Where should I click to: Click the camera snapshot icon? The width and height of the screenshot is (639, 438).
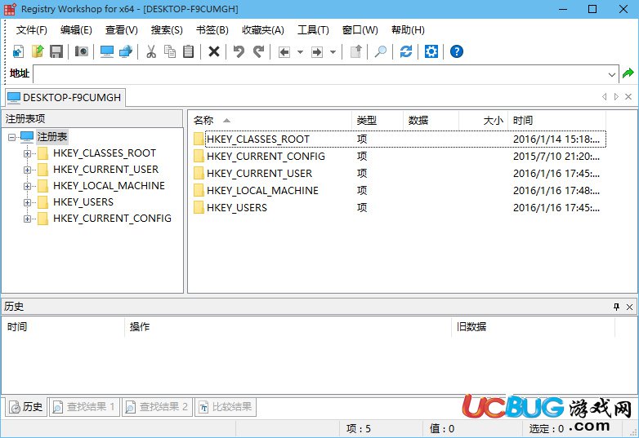point(82,51)
